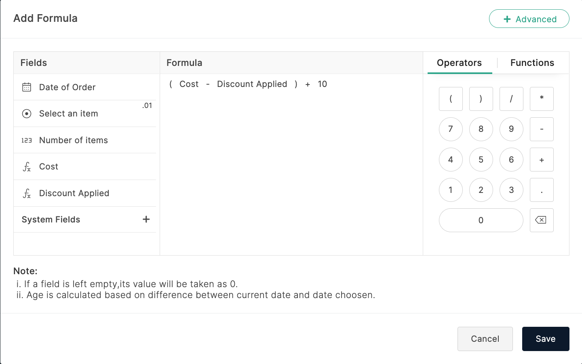Tap digit 5 on the keypad

pyautogui.click(x=481, y=159)
